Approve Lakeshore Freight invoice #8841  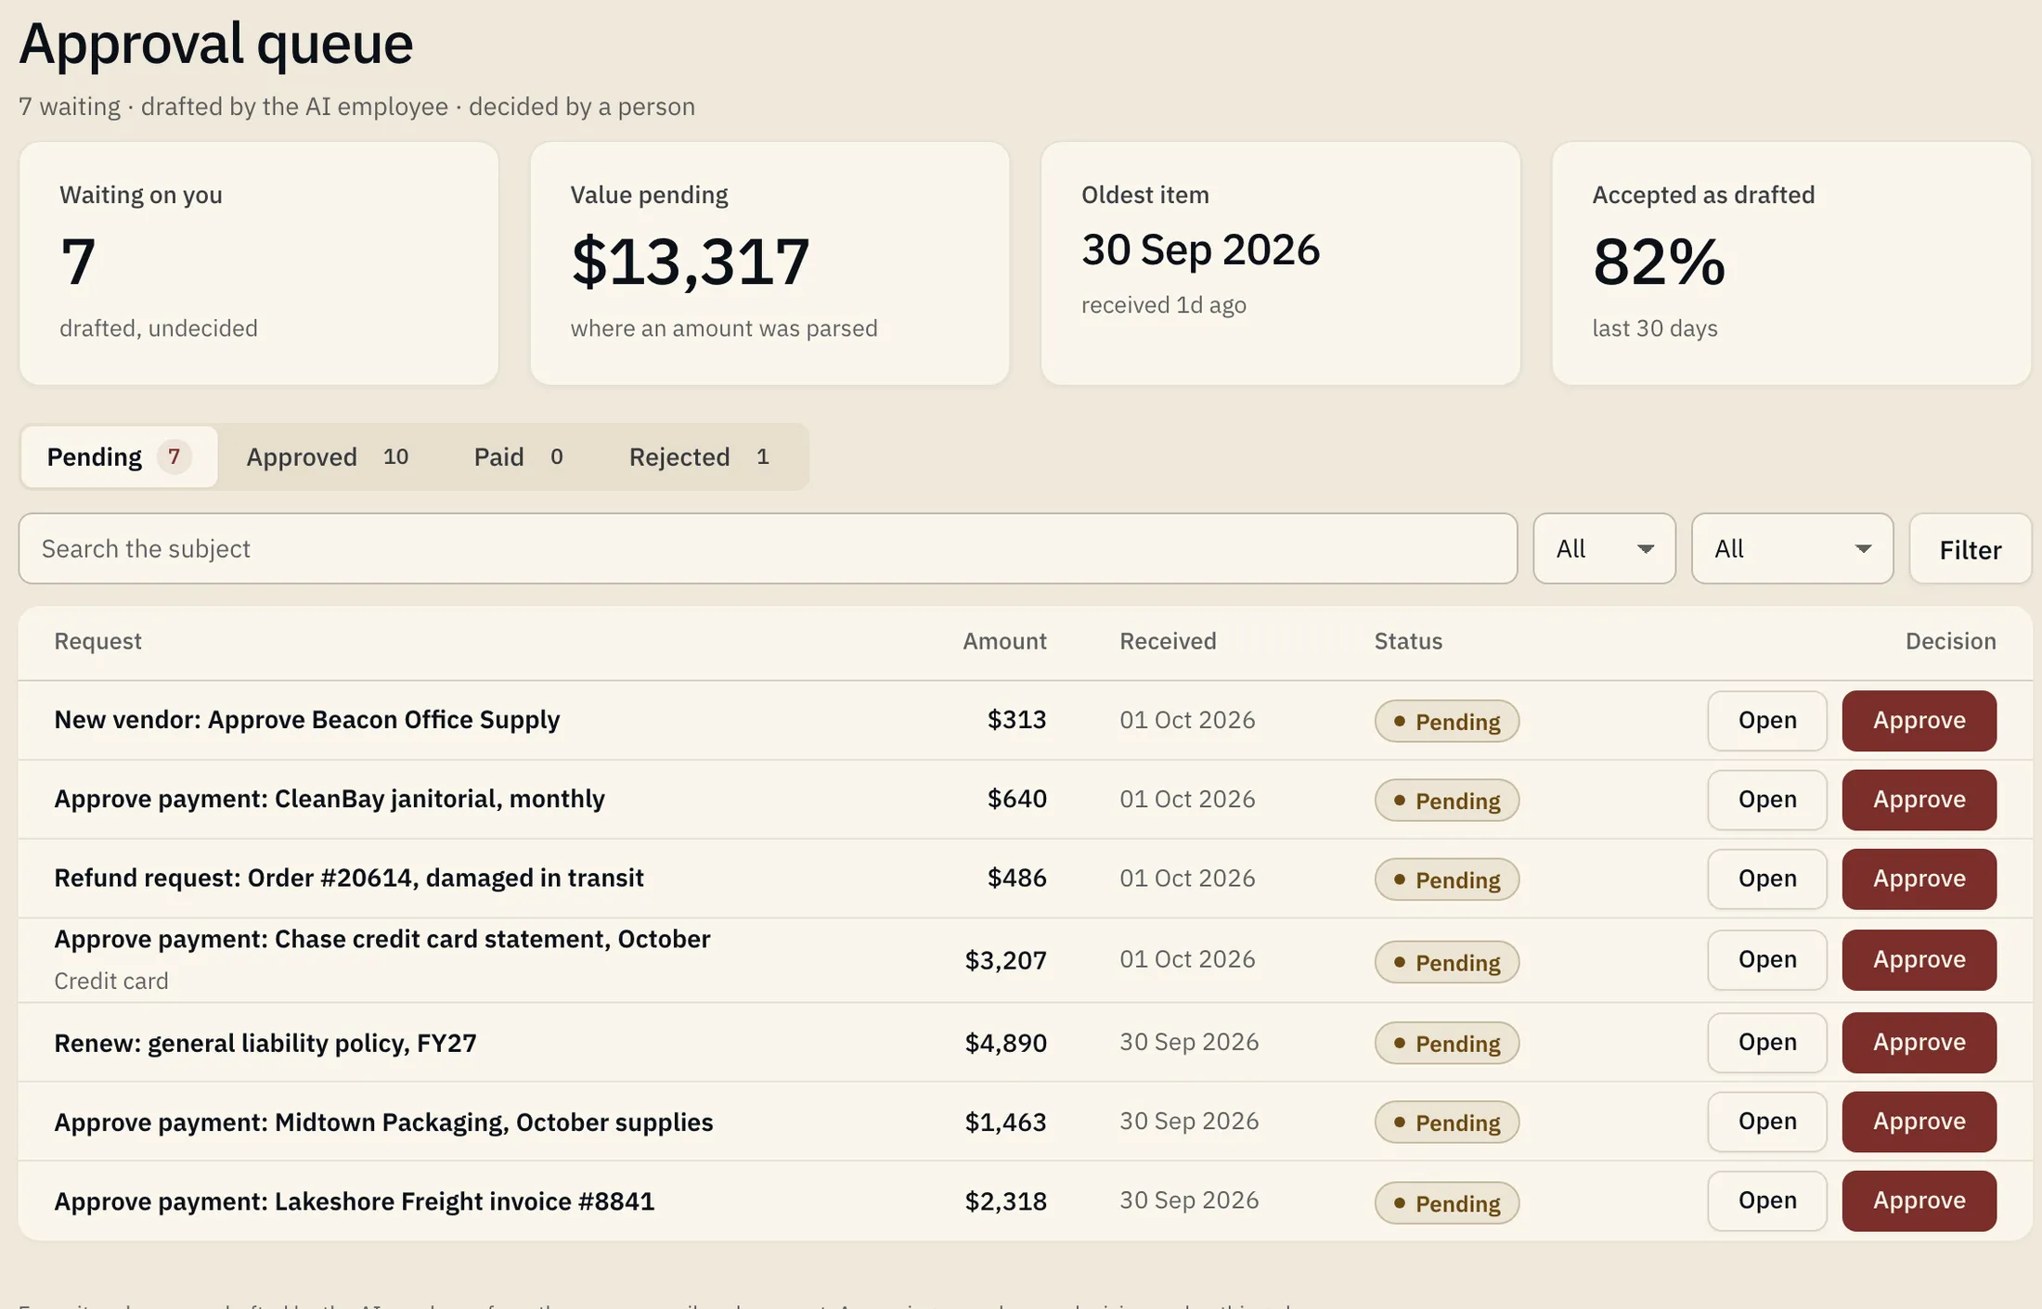coord(1919,1200)
